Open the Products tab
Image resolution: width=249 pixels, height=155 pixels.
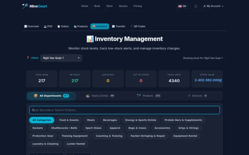point(81,27)
